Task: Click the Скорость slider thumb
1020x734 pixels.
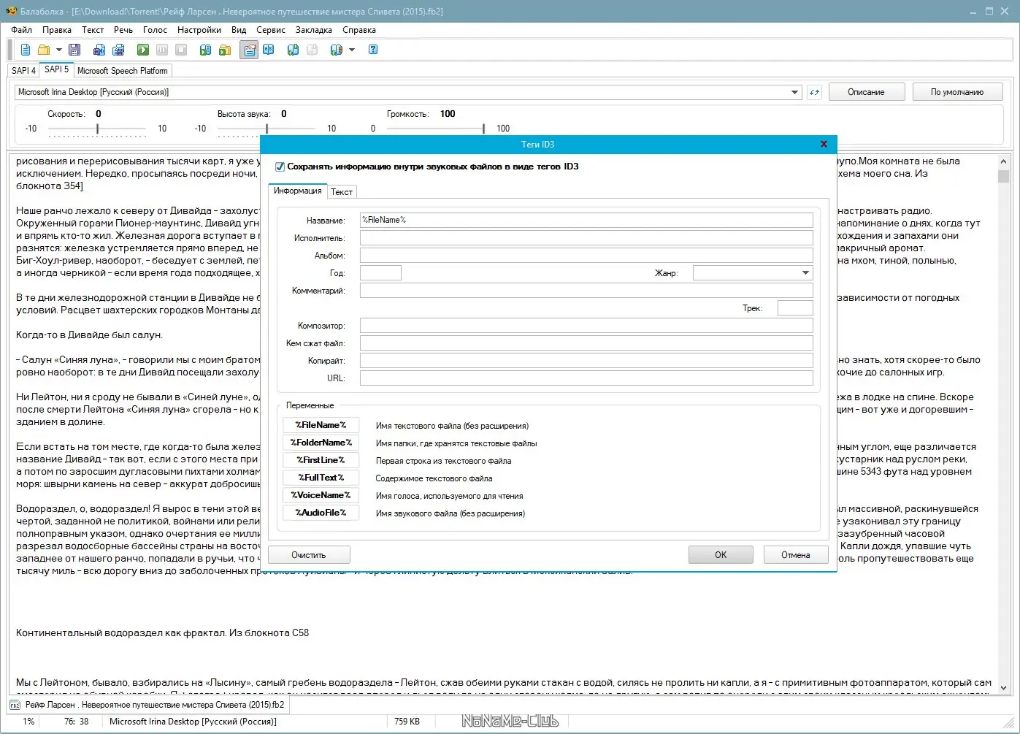Action: pos(97,129)
